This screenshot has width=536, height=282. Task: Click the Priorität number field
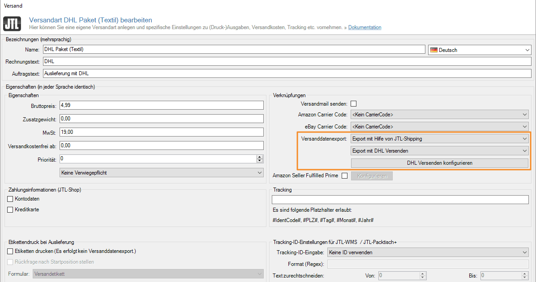(x=158, y=158)
